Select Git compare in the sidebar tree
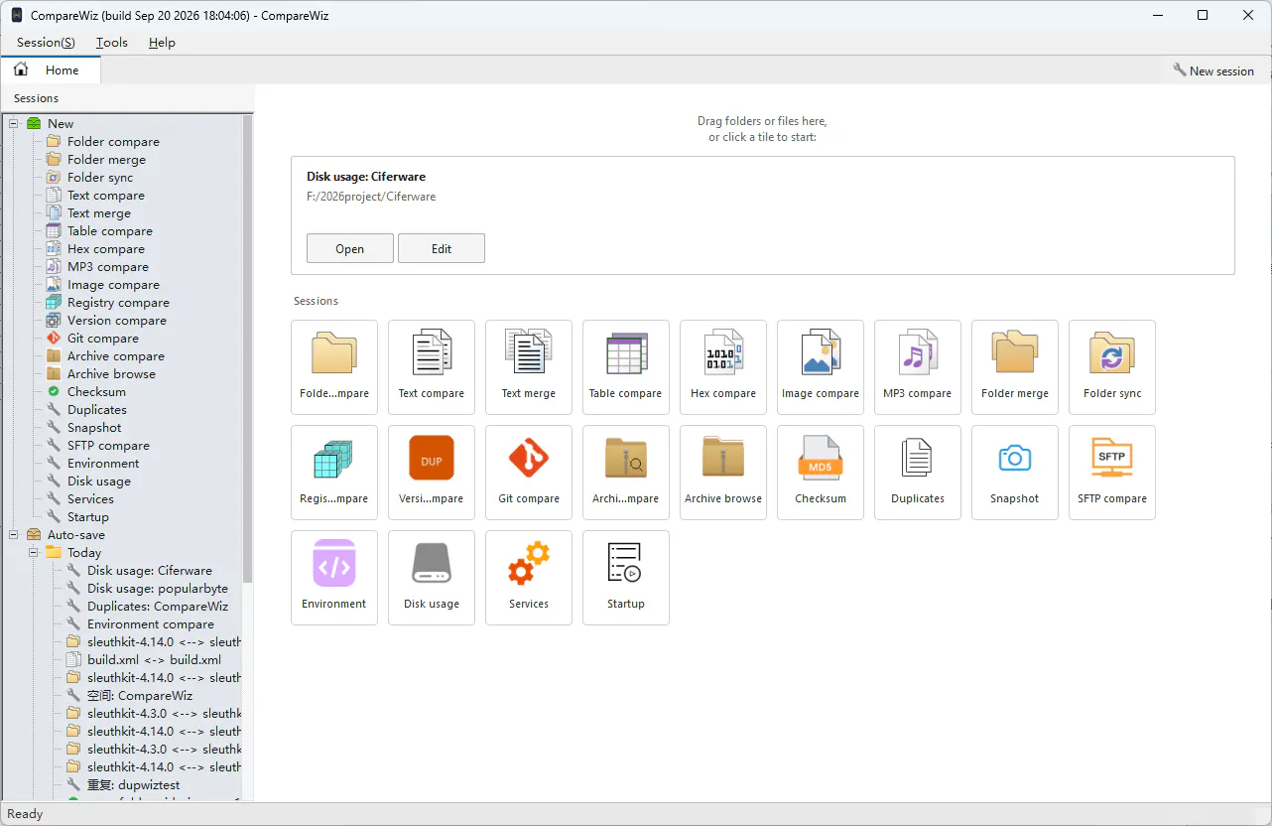 pyautogui.click(x=102, y=339)
